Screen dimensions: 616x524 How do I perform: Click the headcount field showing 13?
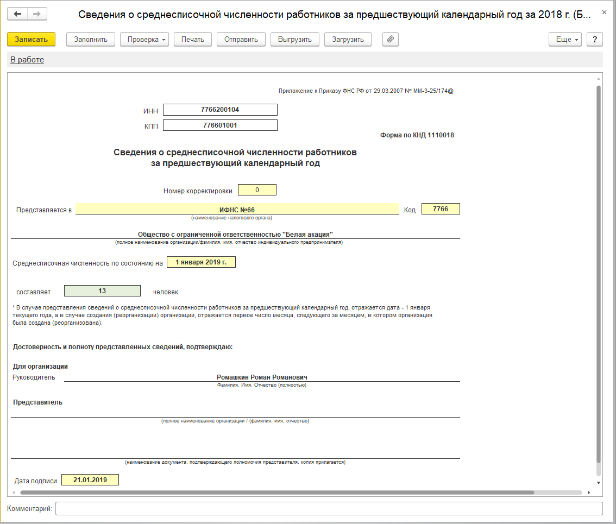(x=102, y=291)
